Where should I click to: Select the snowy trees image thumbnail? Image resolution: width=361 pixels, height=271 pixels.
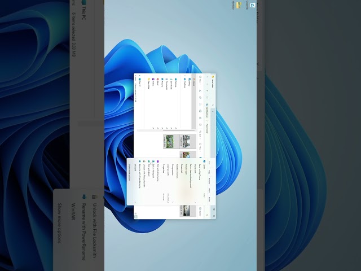click(x=186, y=142)
